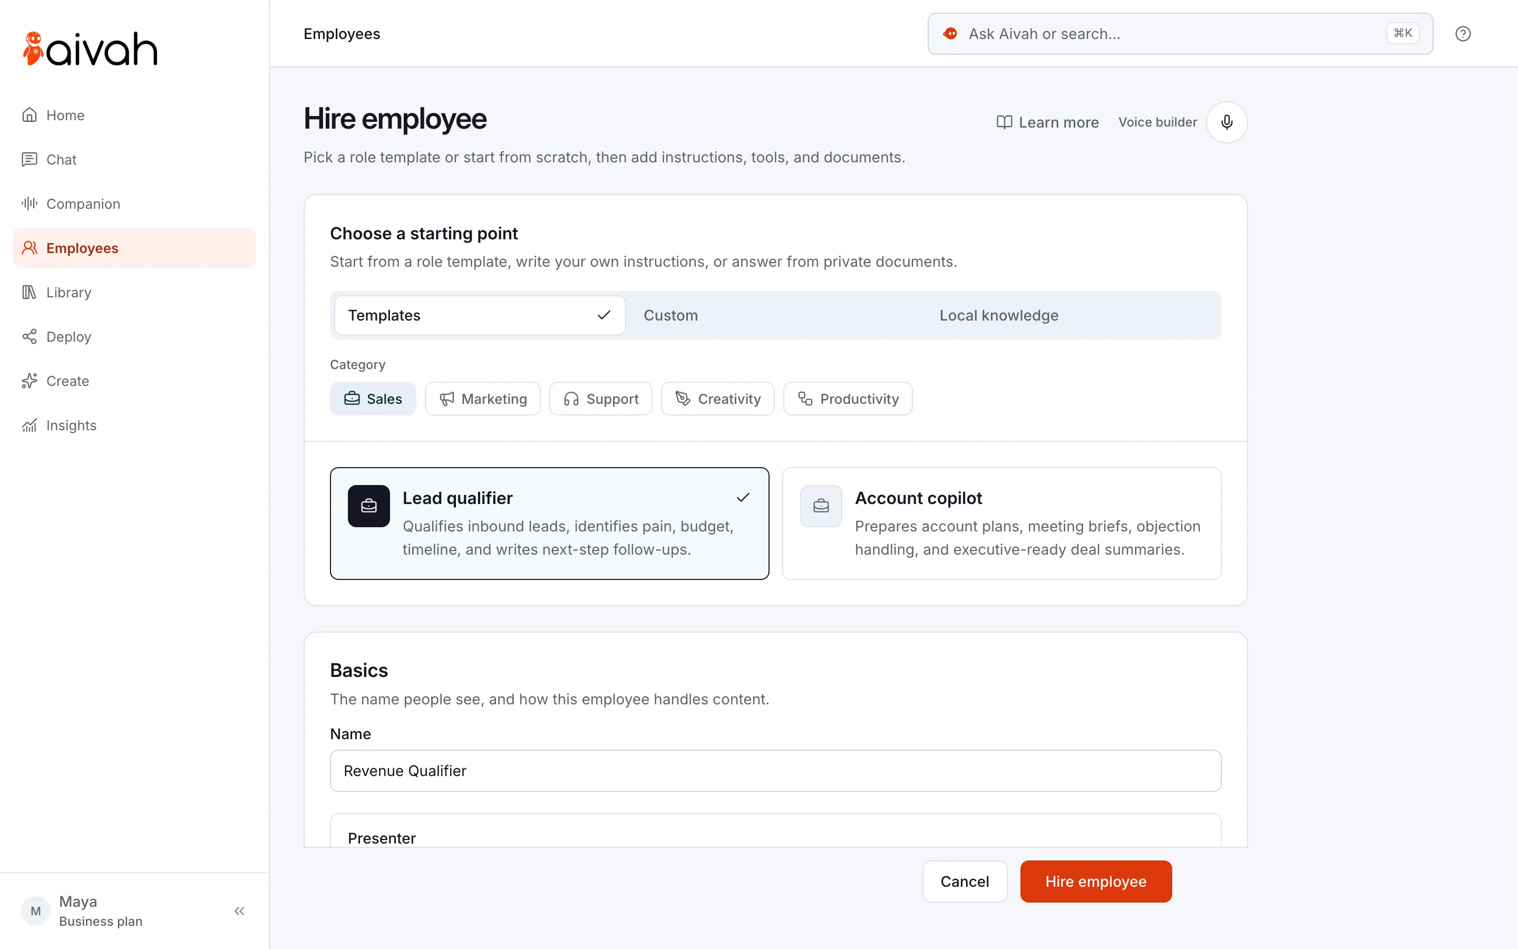Viewport: 1518px width, 949px height.
Task: Click the red Hire employee button
Action: click(x=1096, y=881)
